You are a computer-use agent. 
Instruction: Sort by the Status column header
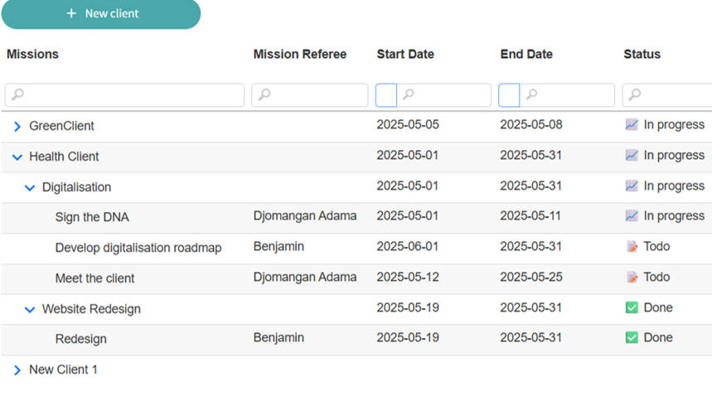(642, 55)
